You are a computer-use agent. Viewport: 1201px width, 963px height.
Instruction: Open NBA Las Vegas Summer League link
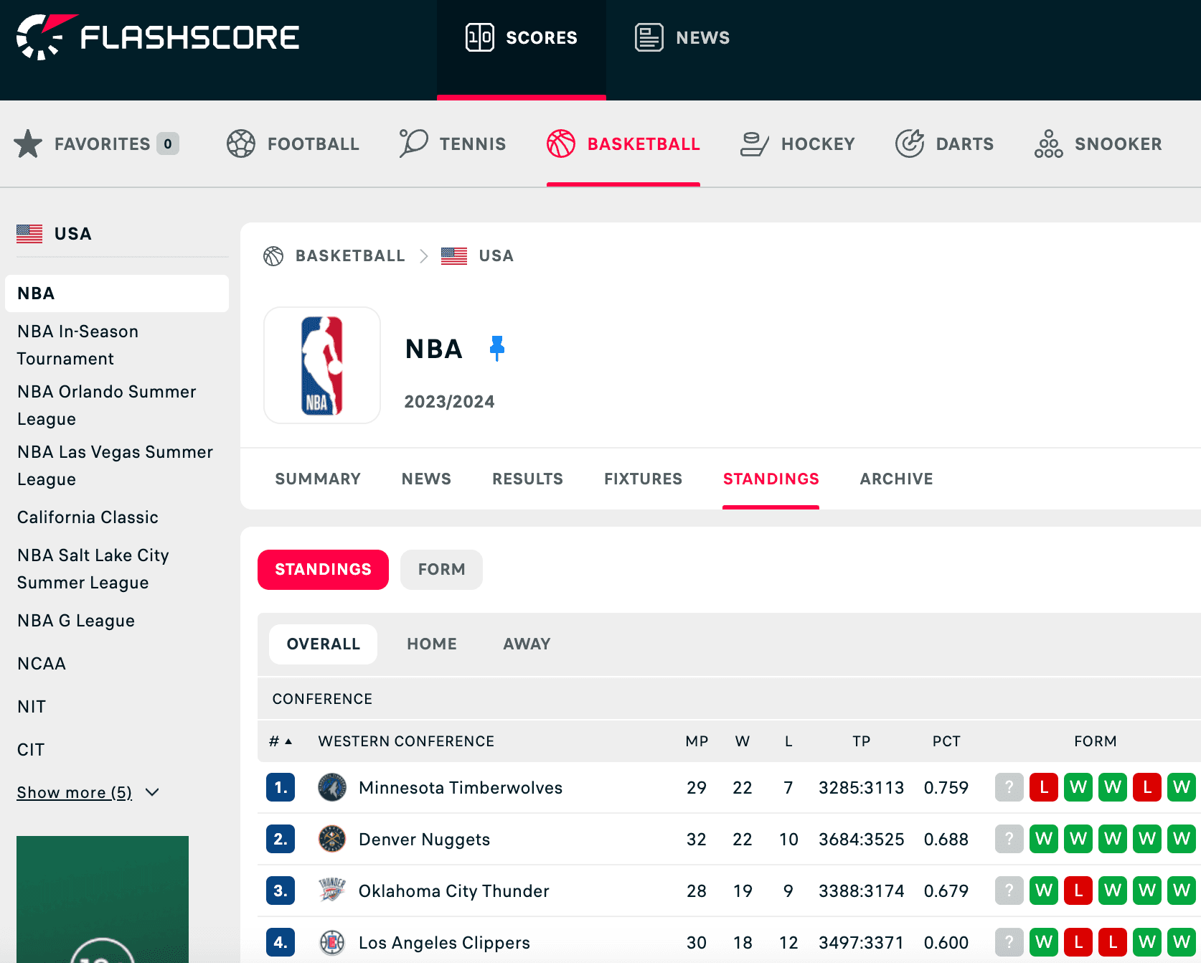coord(115,466)
